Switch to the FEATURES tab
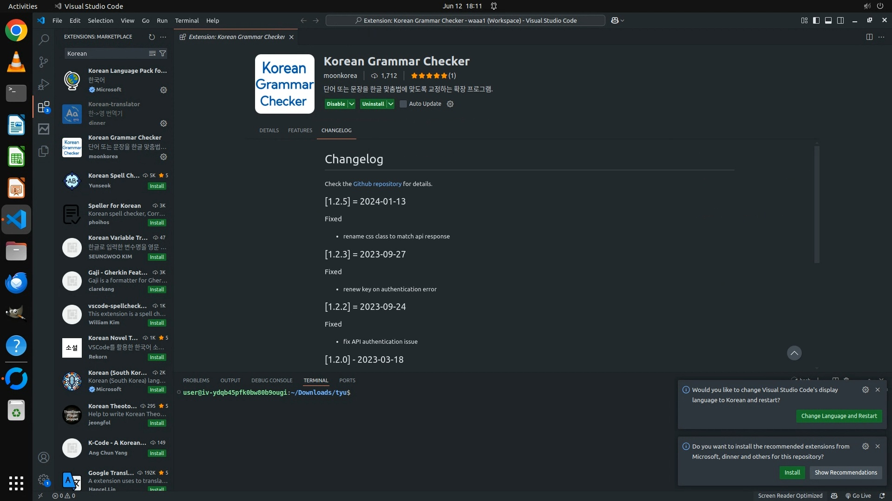892x501 pixels. (x=300, y=130)
